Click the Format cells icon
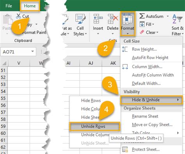 point(128,19)
